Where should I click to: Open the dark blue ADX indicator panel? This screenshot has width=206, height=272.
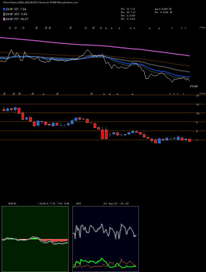tap(105, 239)
